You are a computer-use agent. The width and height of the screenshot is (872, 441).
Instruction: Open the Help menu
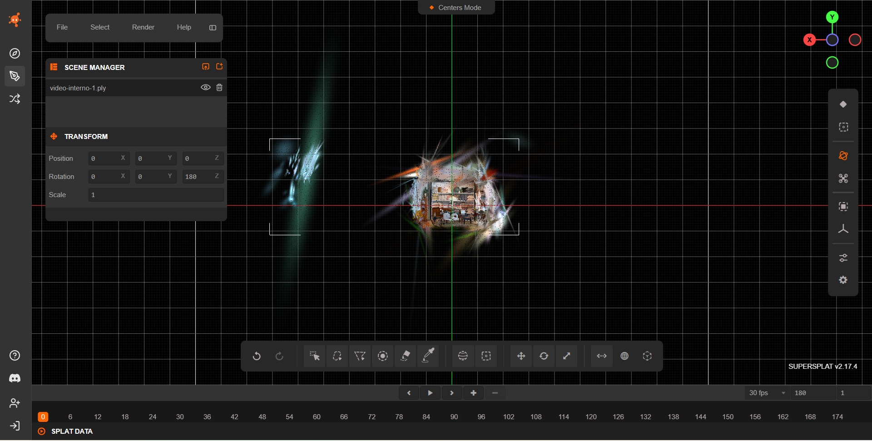click(x=184, y=27)
